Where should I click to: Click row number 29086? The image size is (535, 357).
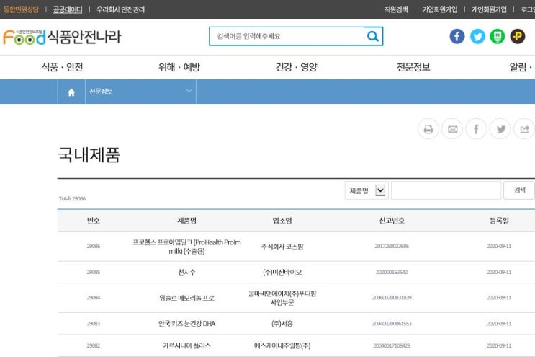pyautogui.click(x=93, y=247)
